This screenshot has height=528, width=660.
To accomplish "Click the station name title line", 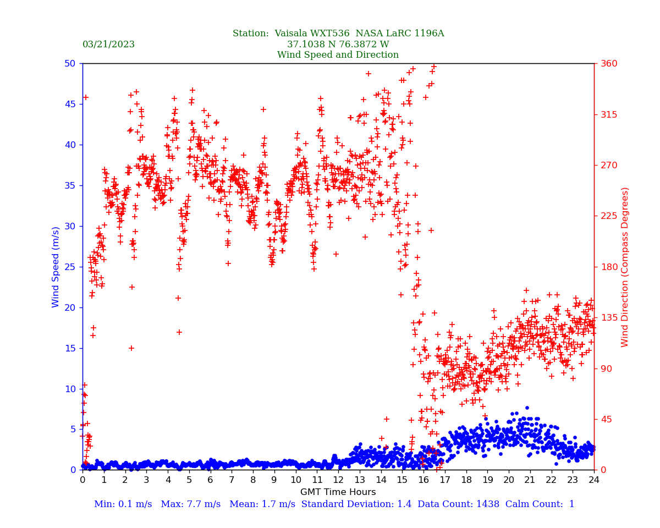I will [338, 34].
